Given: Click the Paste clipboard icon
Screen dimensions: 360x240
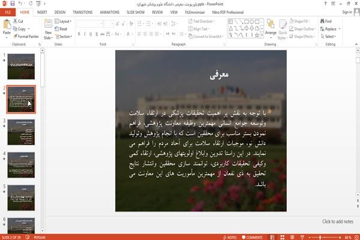Looking at the screenshot, I should (x=7, y=25).
